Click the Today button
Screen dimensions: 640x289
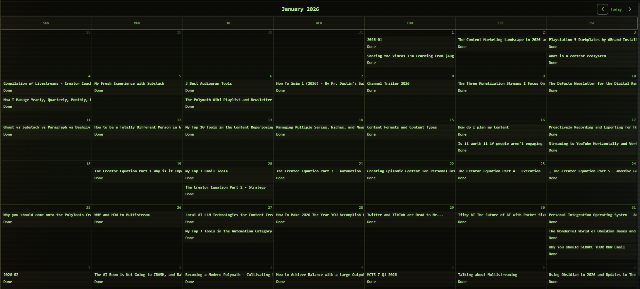(616, 9)
